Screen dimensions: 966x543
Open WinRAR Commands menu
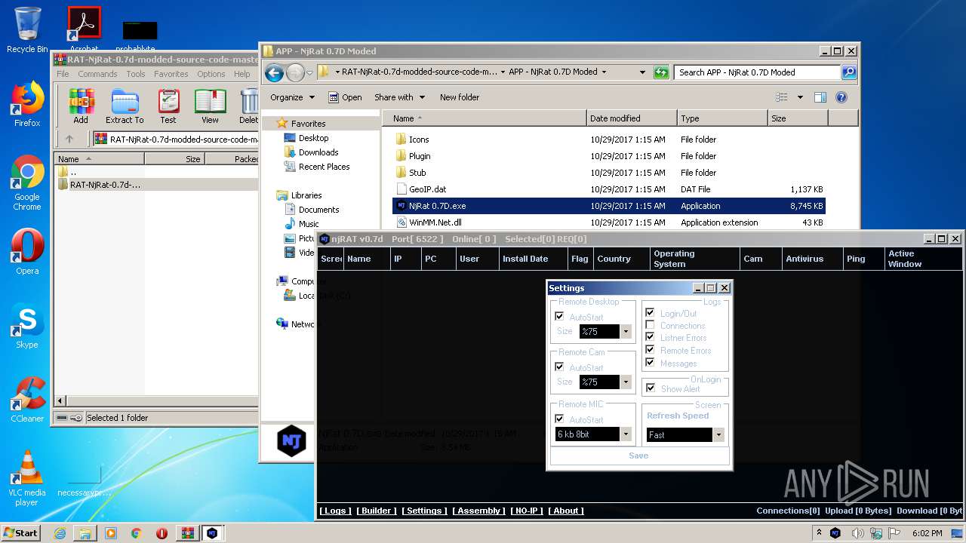click(97, 74)
